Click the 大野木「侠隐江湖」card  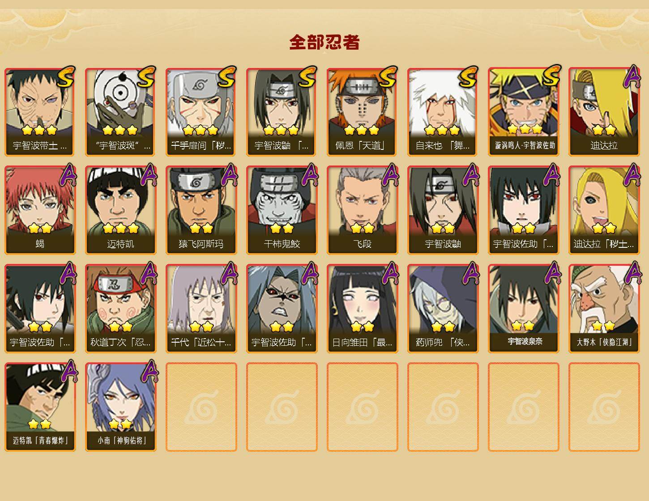[604, 309]
